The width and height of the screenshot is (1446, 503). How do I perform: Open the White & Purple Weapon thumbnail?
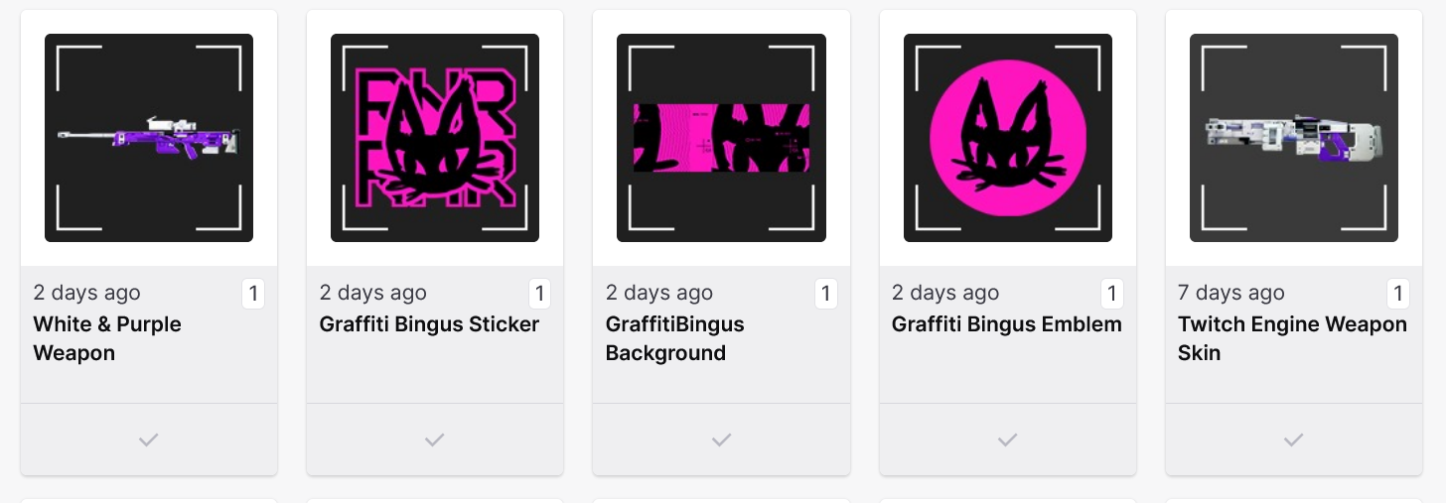149,138
